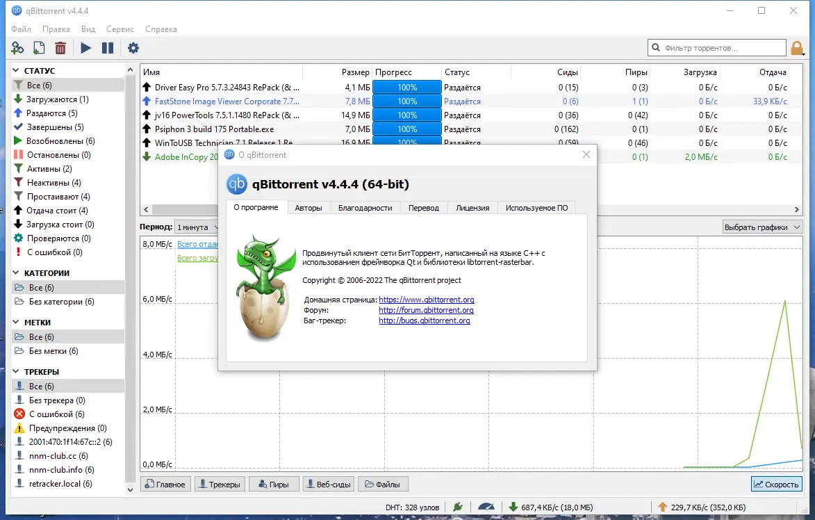
Task: Open the Вид menu
Action: (88, 29)
